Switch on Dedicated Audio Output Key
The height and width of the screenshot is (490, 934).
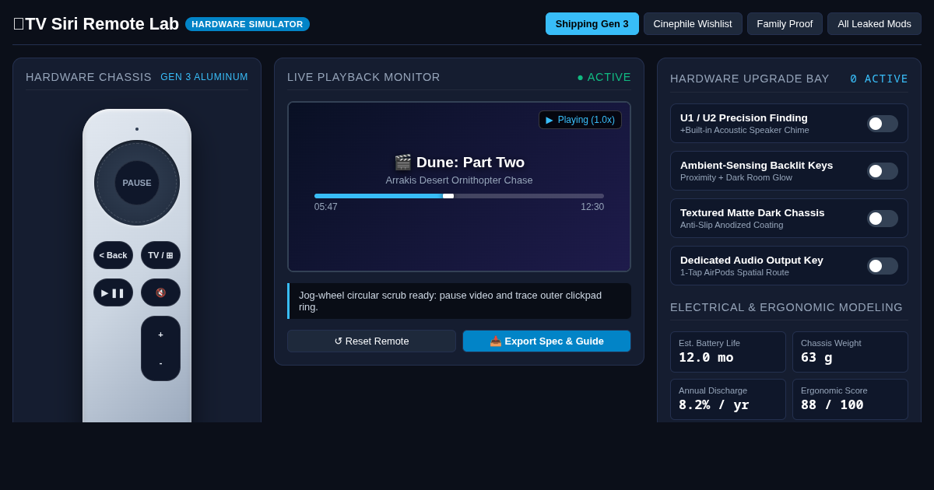point(883,266)
